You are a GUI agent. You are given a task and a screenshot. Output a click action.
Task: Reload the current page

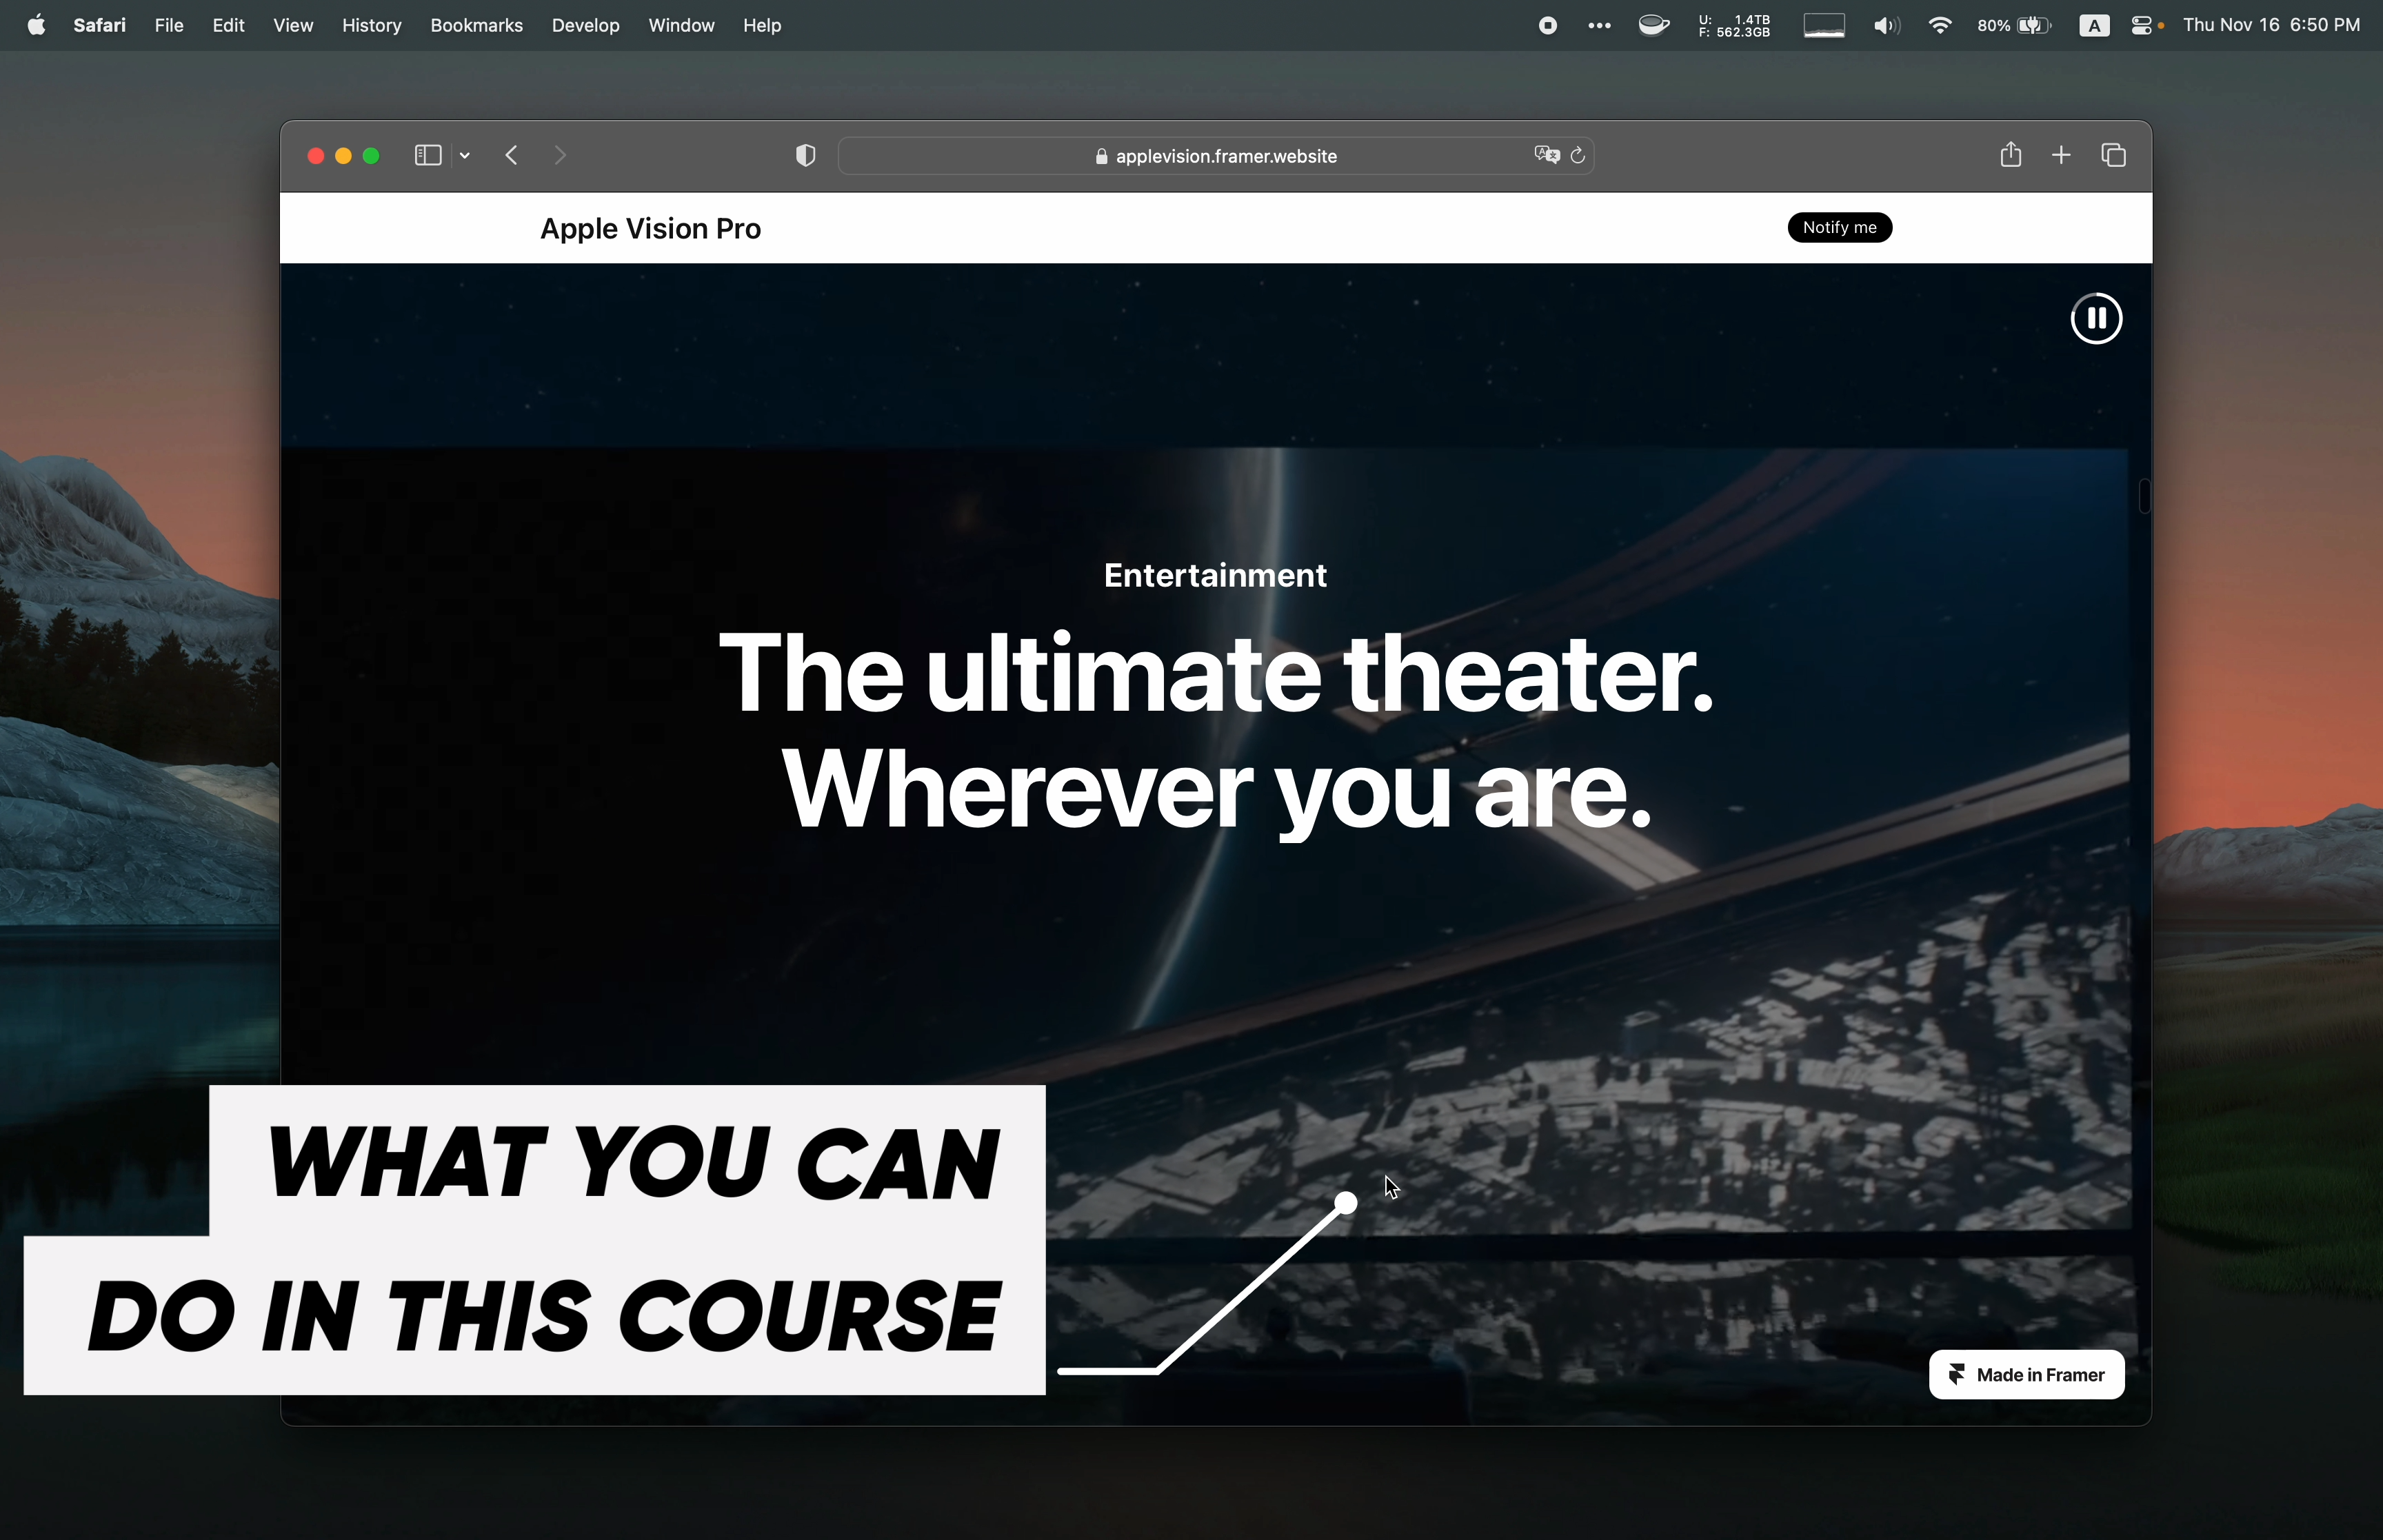[x=1578, y=155]
